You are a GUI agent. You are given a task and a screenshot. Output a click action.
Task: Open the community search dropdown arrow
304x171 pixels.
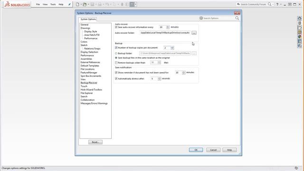coord(273,4)
